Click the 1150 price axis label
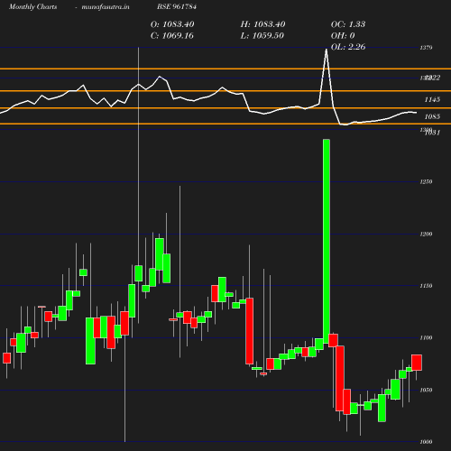The height and width of the screenshot is (451, 451). [426, 286]
